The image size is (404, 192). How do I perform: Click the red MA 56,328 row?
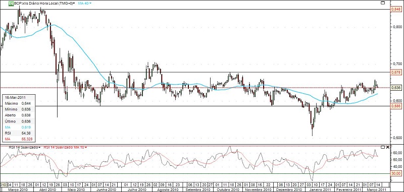coord(18,139)
